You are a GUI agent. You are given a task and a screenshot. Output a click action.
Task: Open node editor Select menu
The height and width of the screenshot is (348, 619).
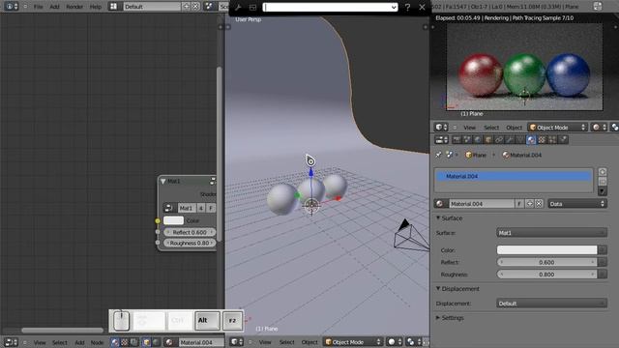(x=60, y=342)
